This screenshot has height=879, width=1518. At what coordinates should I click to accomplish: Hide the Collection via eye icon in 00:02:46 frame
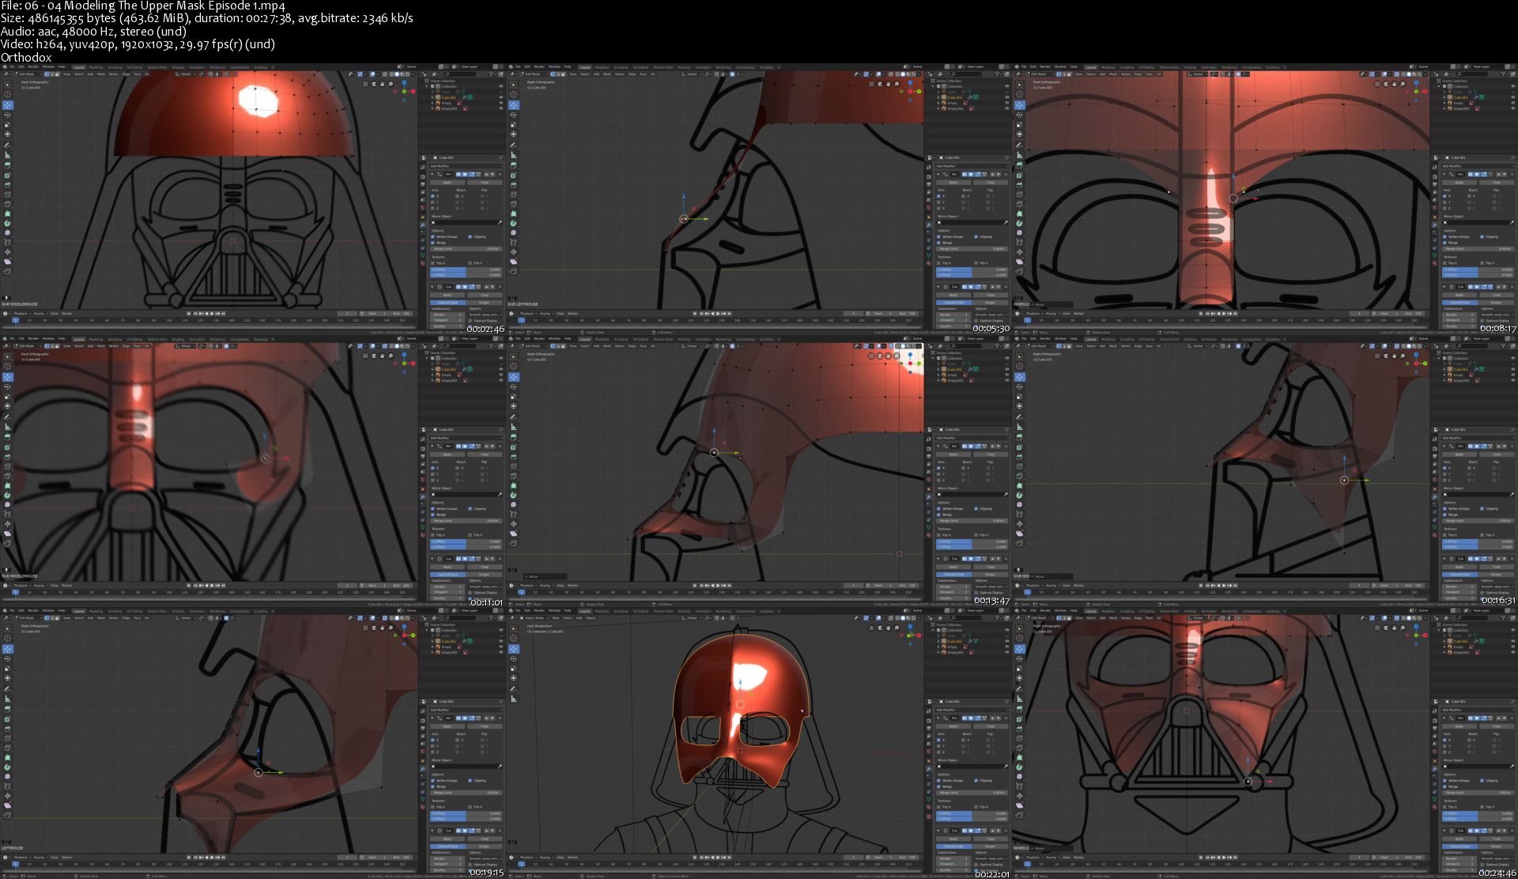[x=501, y=86]
